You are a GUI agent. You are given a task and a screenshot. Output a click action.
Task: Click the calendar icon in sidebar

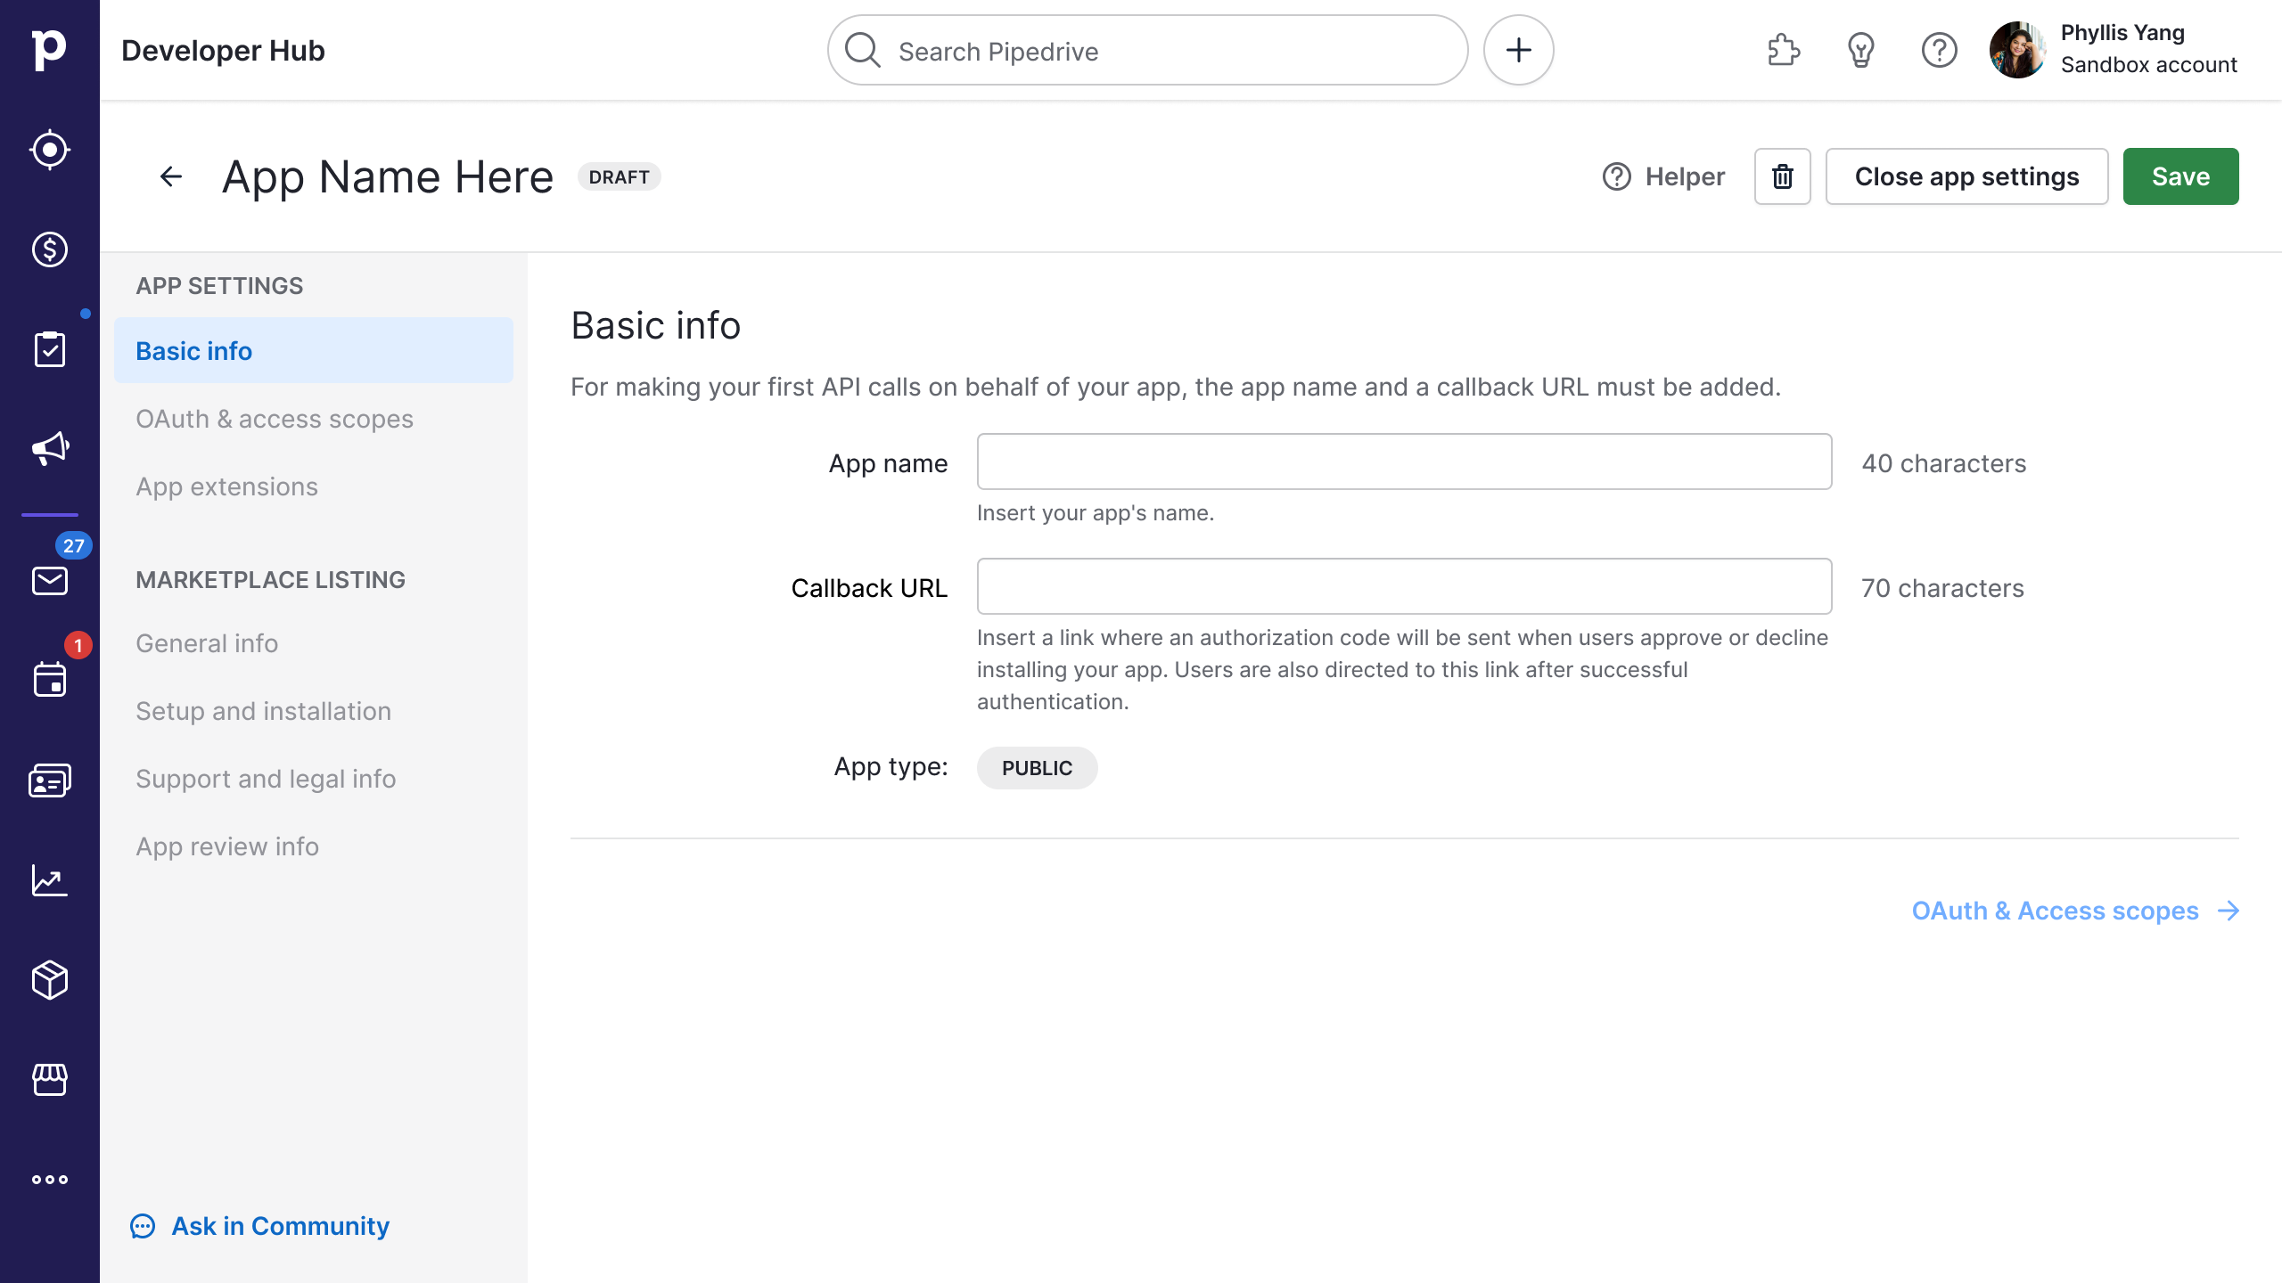coord(50,680)
